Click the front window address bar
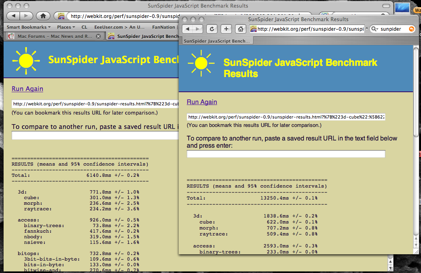 click(307, 29)
